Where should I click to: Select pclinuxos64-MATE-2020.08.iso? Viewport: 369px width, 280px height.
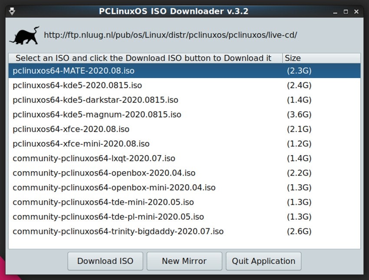pyautogui.click(x=184, y=71)
